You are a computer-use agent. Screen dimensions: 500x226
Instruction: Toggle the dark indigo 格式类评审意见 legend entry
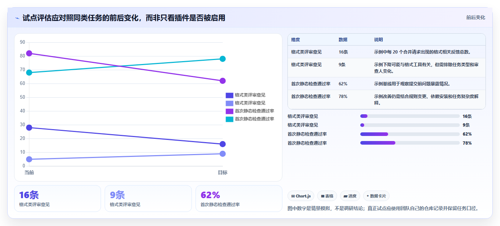[245, 95]
